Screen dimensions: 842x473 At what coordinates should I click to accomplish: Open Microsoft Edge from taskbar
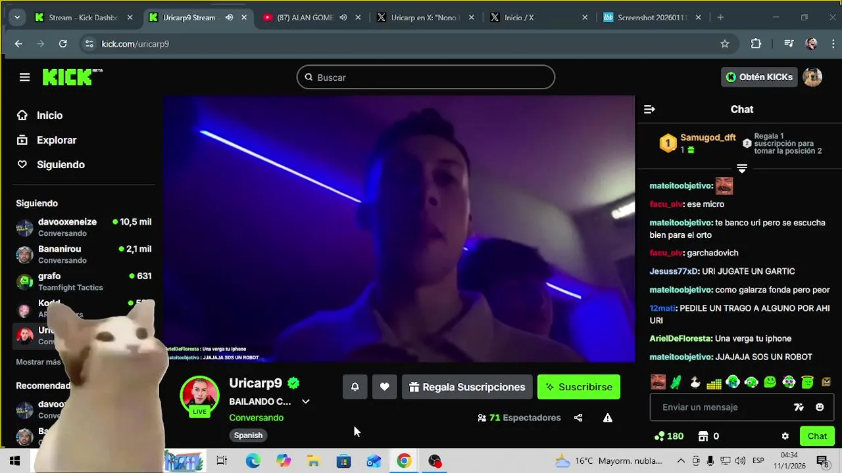pos(253,461)
